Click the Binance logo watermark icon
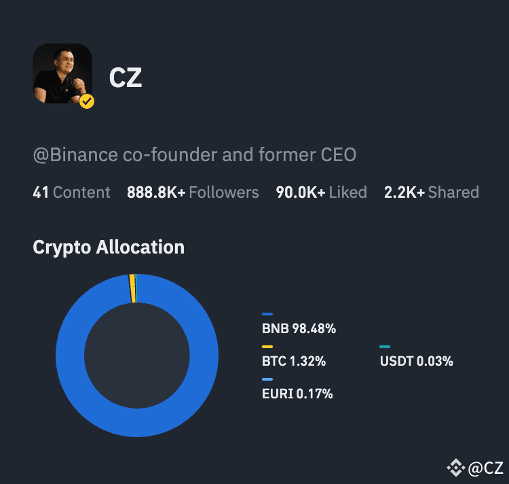The height and width of the screenshot is (484, 509). (x=456, y=468)
